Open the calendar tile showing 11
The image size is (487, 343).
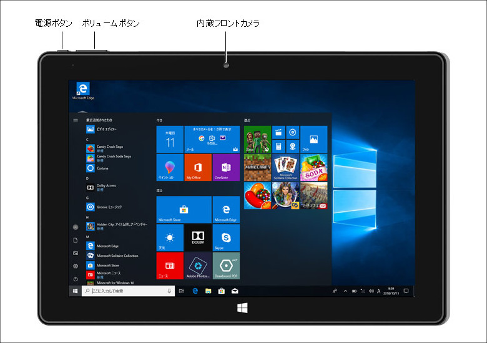pos(170,140)
